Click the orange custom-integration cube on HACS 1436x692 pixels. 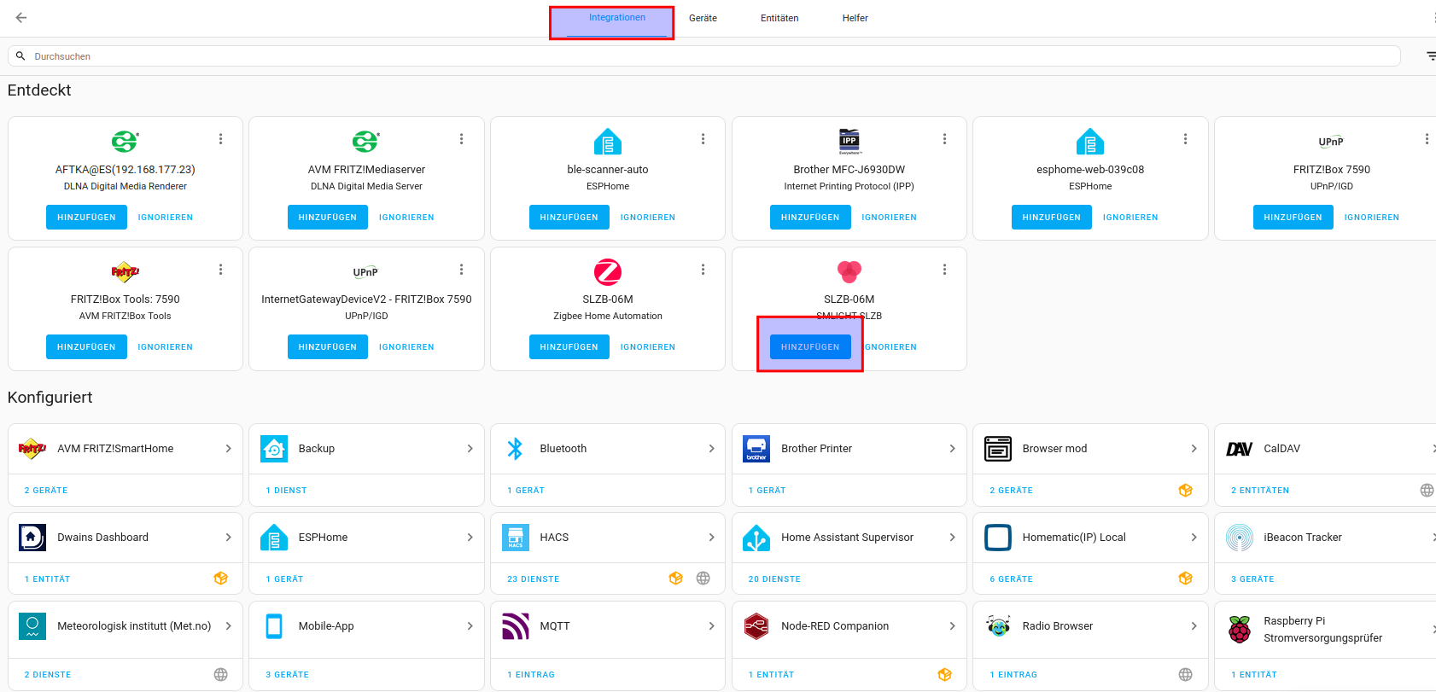(675, 579)
